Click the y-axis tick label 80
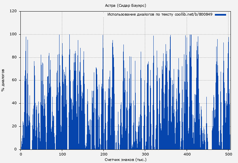This screenshot has width=238, height=163. (14, 57)
